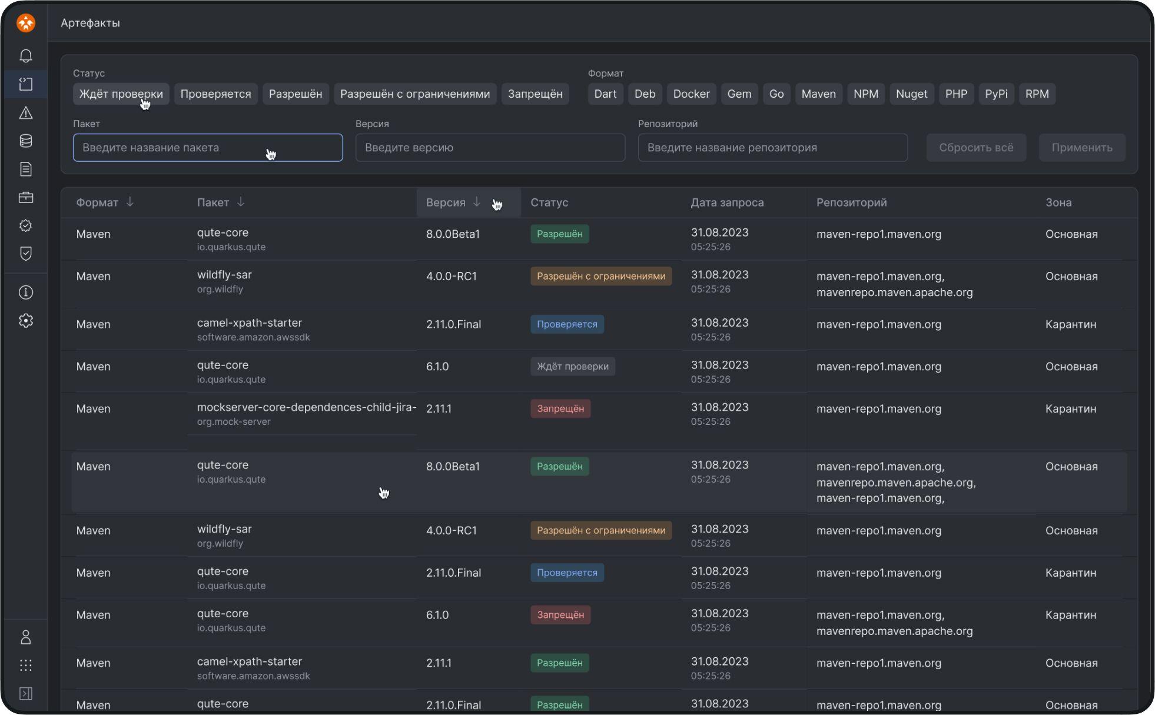The width and height of the screenshot is (1155, 715).
Task: Click the Статус column header
Action: point(549,202)
